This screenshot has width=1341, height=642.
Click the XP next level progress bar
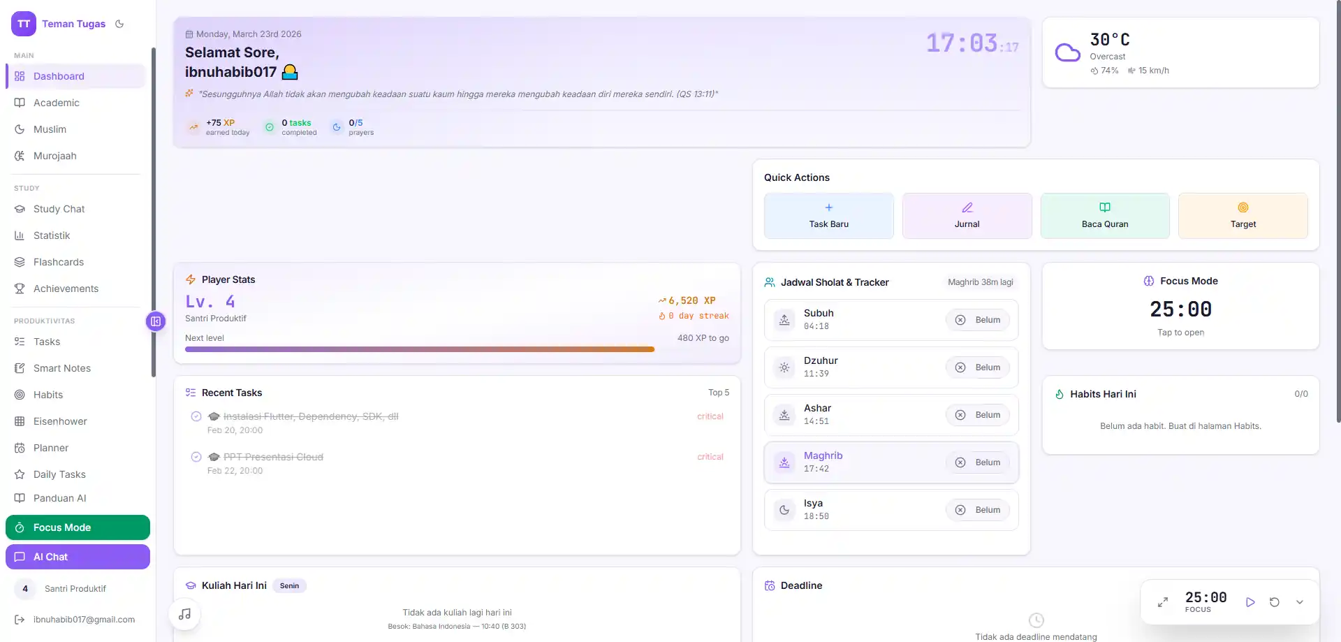point(419,349)
